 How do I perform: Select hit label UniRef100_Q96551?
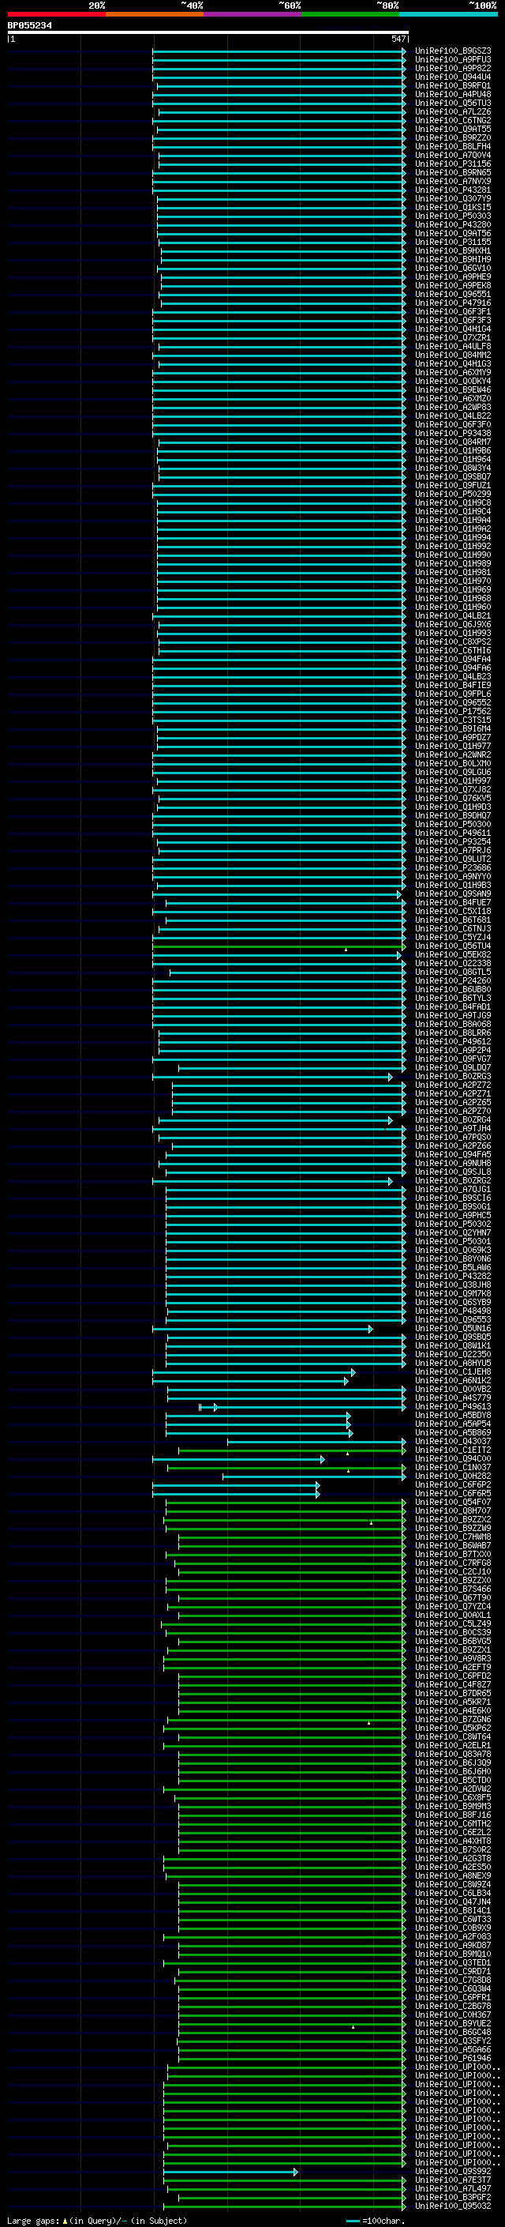pos(453,294)
